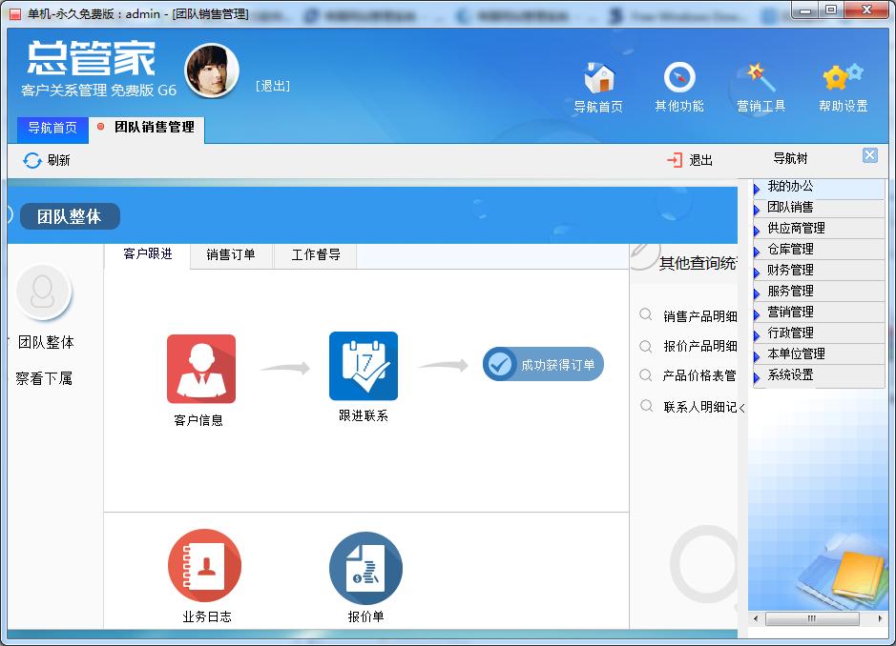
Task: Click the 成功获得订单 button
Action: tap(543, 364)
